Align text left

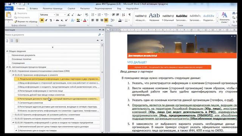pos(93,20)
